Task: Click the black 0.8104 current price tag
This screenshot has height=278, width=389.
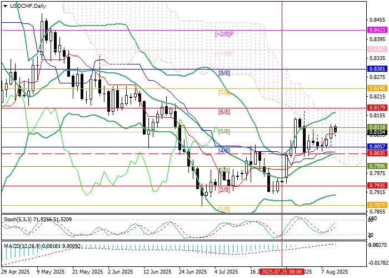Action: pos(377,132)
